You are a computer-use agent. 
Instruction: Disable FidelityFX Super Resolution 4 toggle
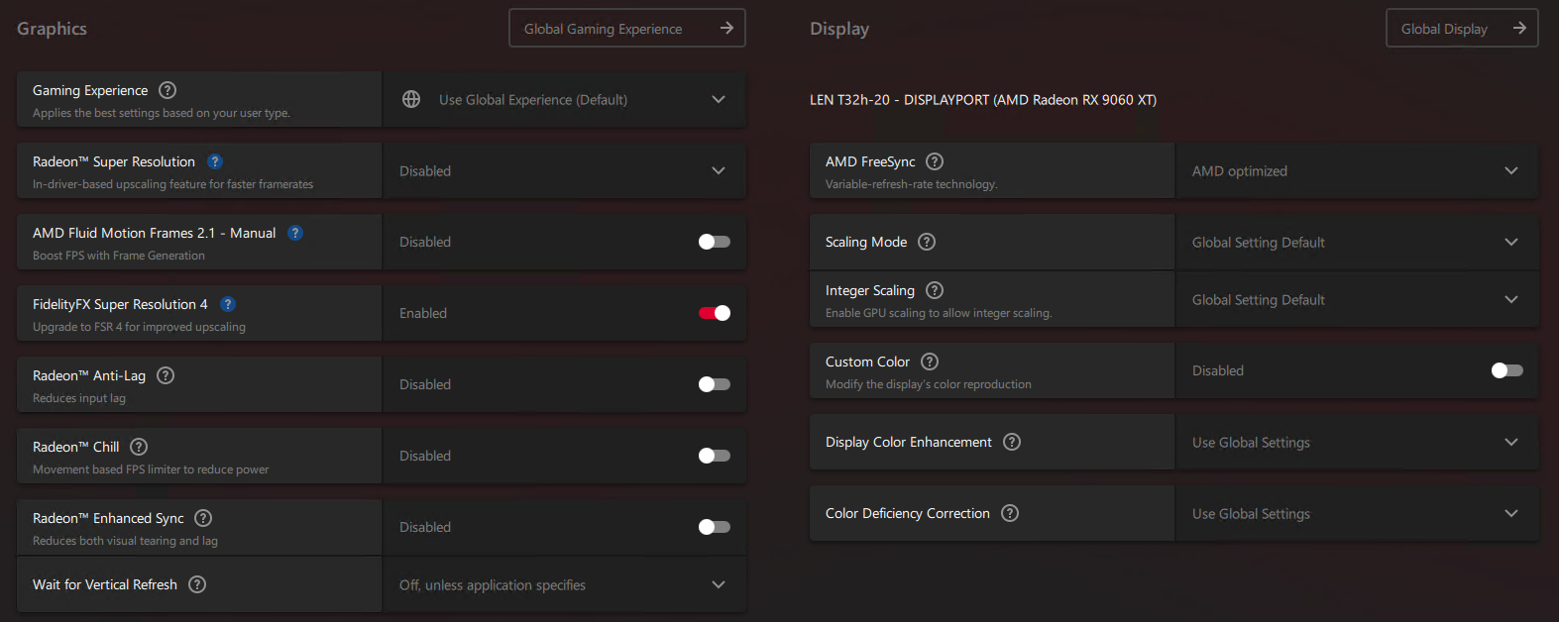point(715,313)
